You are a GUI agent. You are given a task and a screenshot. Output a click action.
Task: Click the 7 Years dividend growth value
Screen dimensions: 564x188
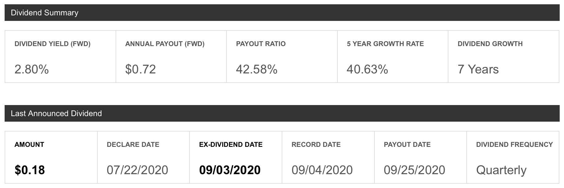478,69
